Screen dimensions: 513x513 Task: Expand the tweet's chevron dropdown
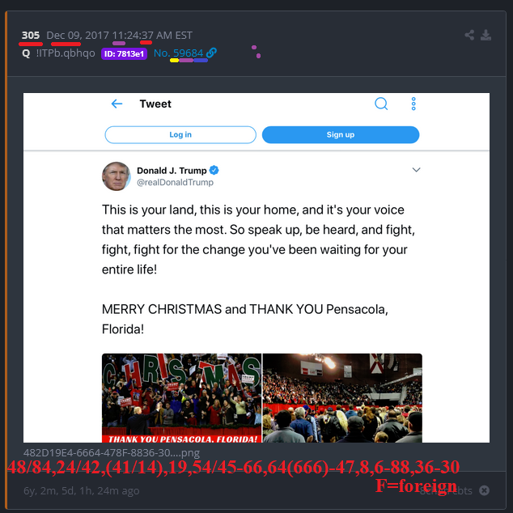tap(416, 170)
